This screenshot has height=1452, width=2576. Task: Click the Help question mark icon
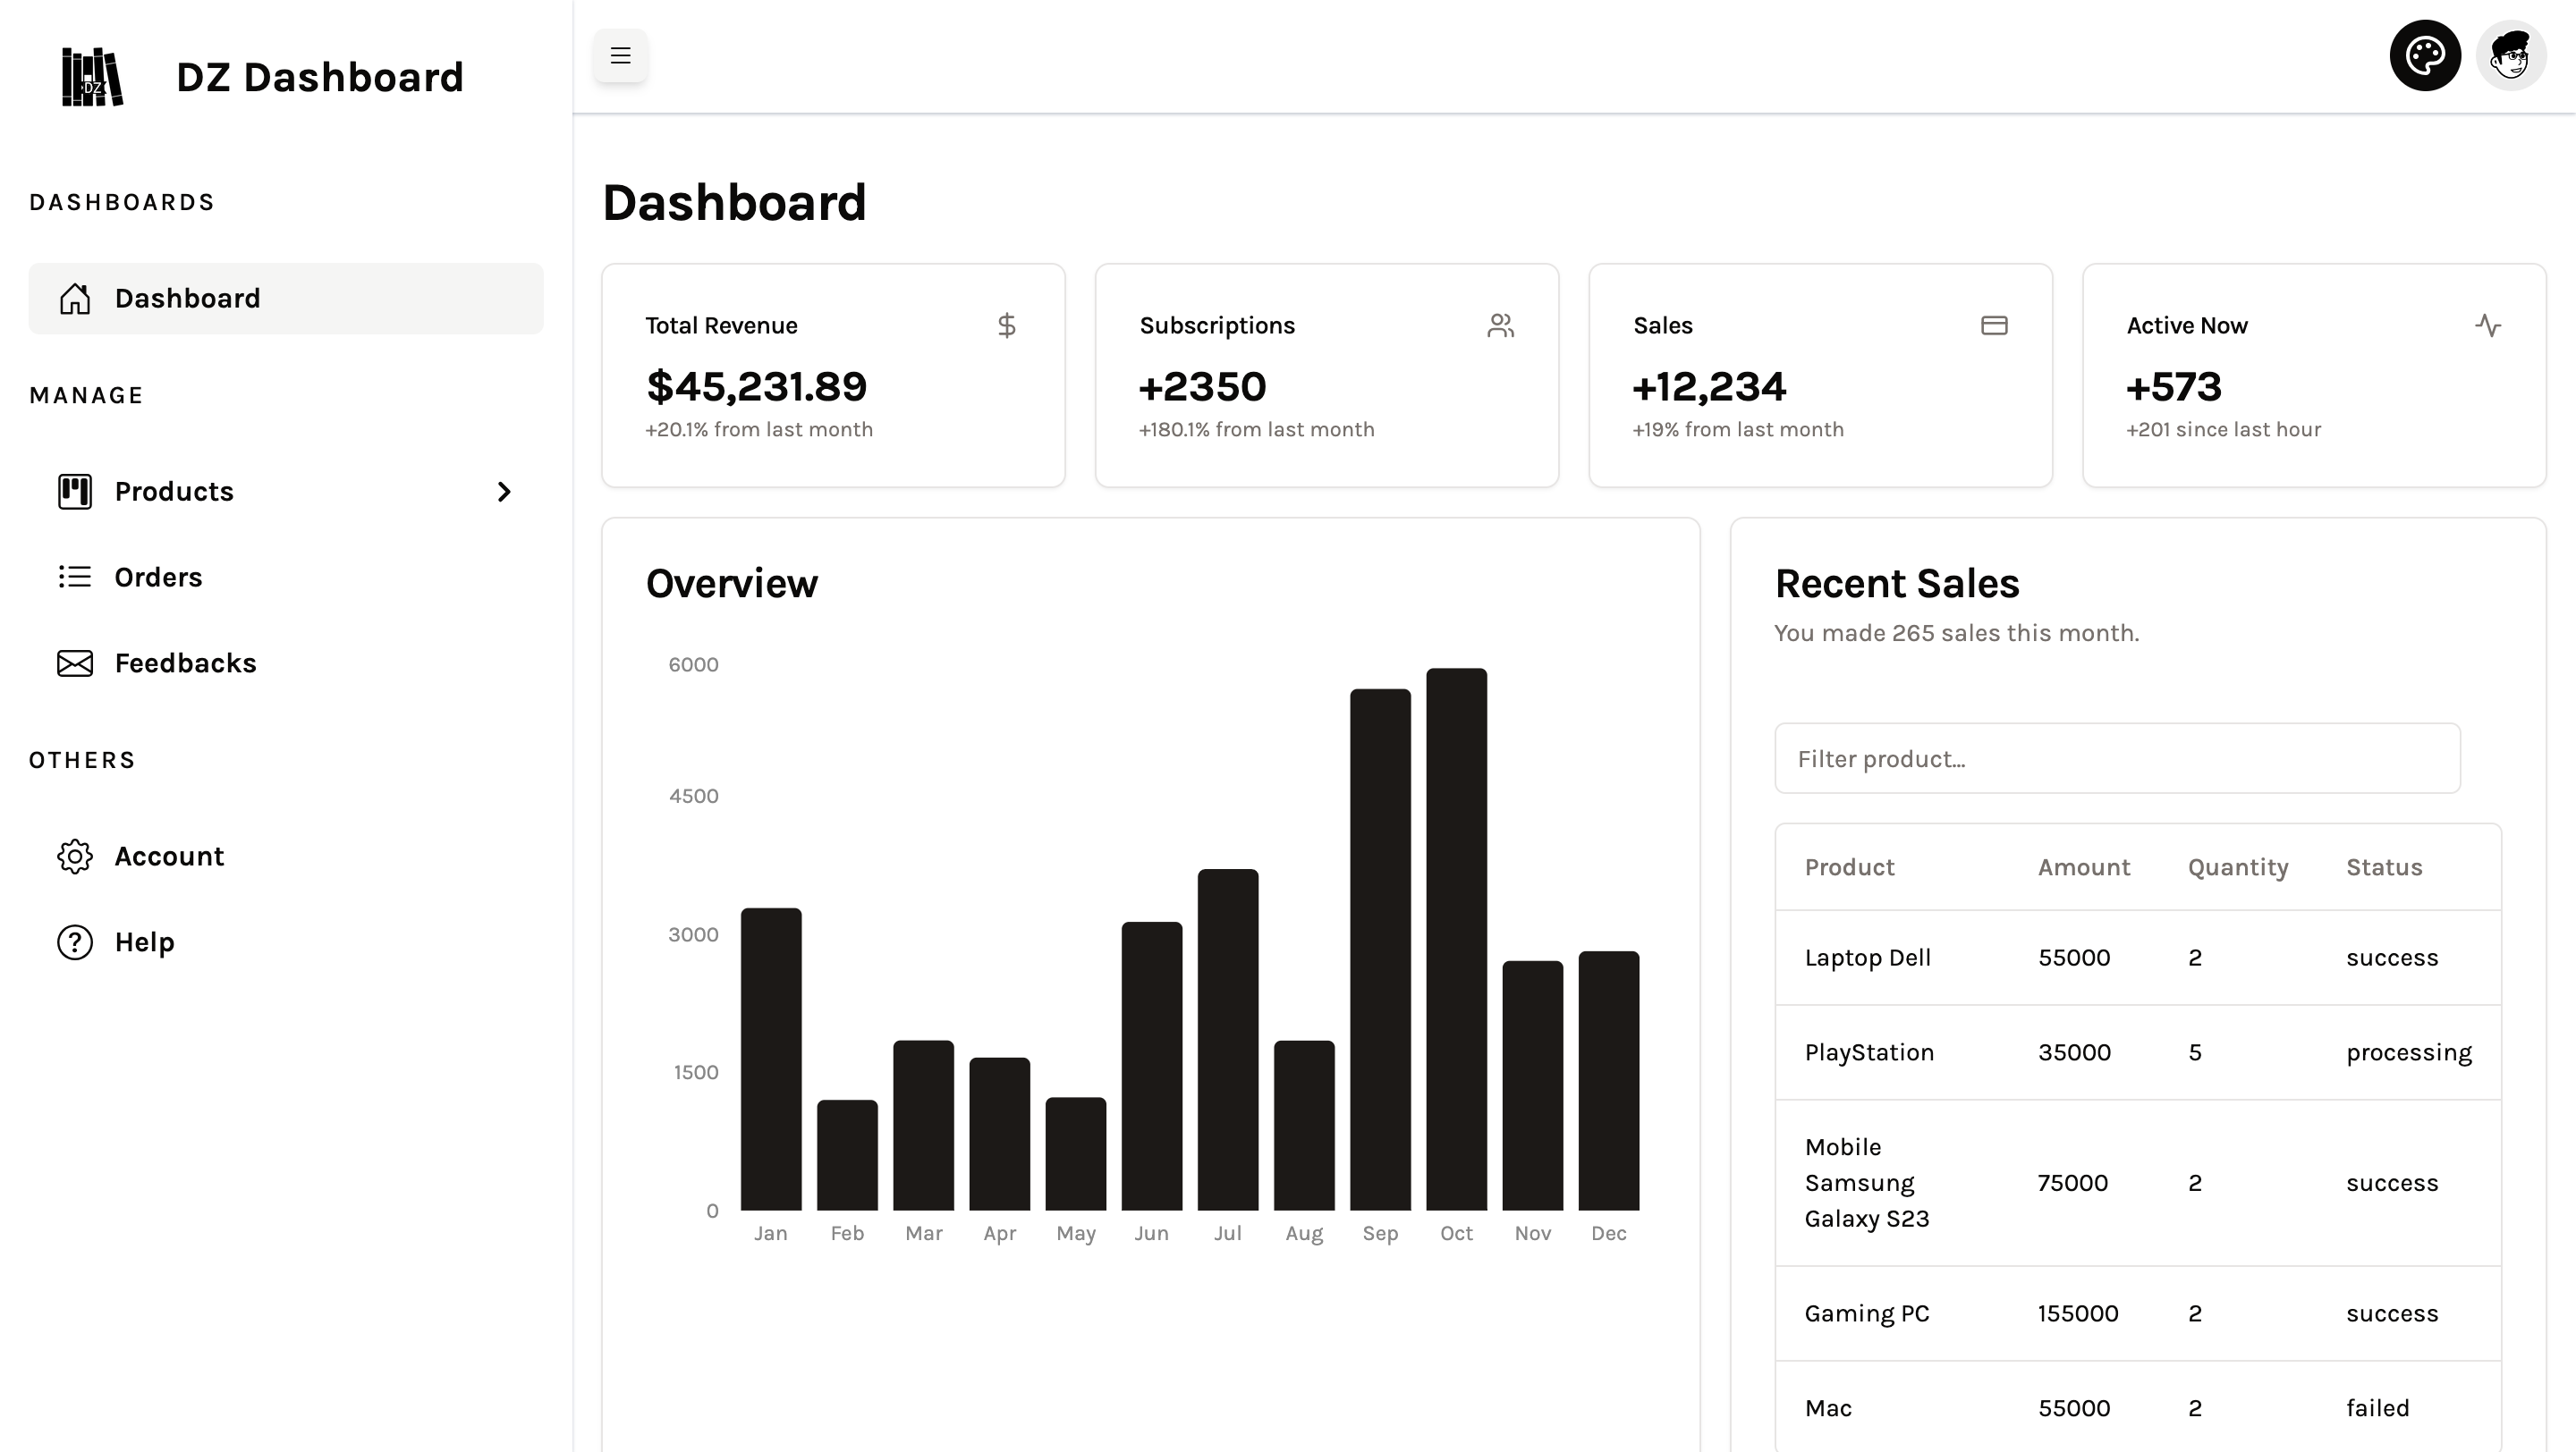click(75, 942)
